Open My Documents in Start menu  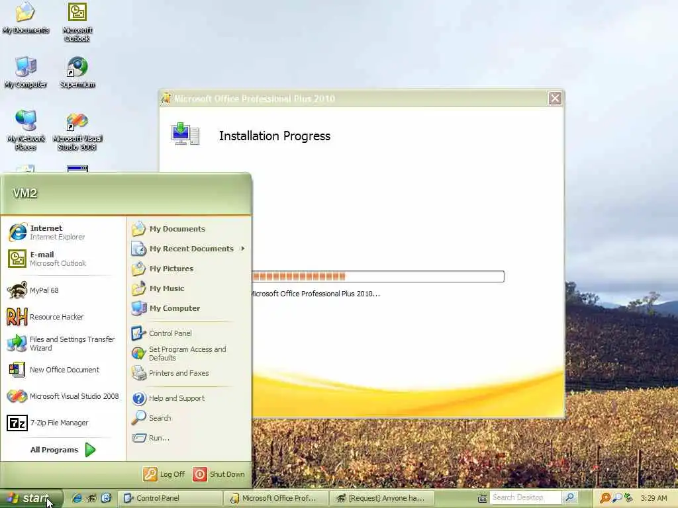(189, 228)
